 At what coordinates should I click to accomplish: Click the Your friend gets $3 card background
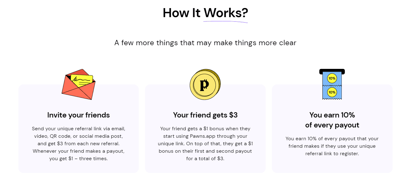205,128
